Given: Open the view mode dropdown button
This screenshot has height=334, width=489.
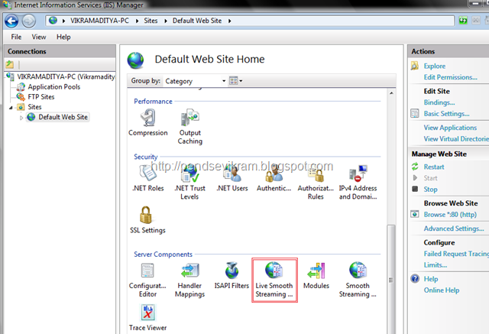Looking at the screenshot, I should click(235, 81).
